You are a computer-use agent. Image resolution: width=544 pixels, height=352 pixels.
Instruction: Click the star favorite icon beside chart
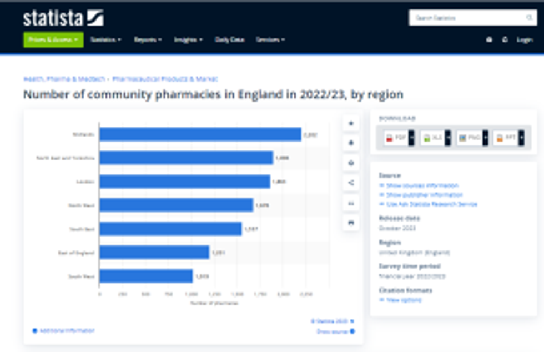pos(350,123)
